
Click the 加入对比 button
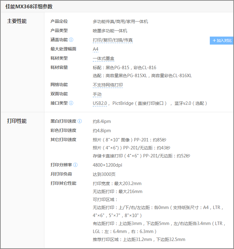tap(222, 41)
